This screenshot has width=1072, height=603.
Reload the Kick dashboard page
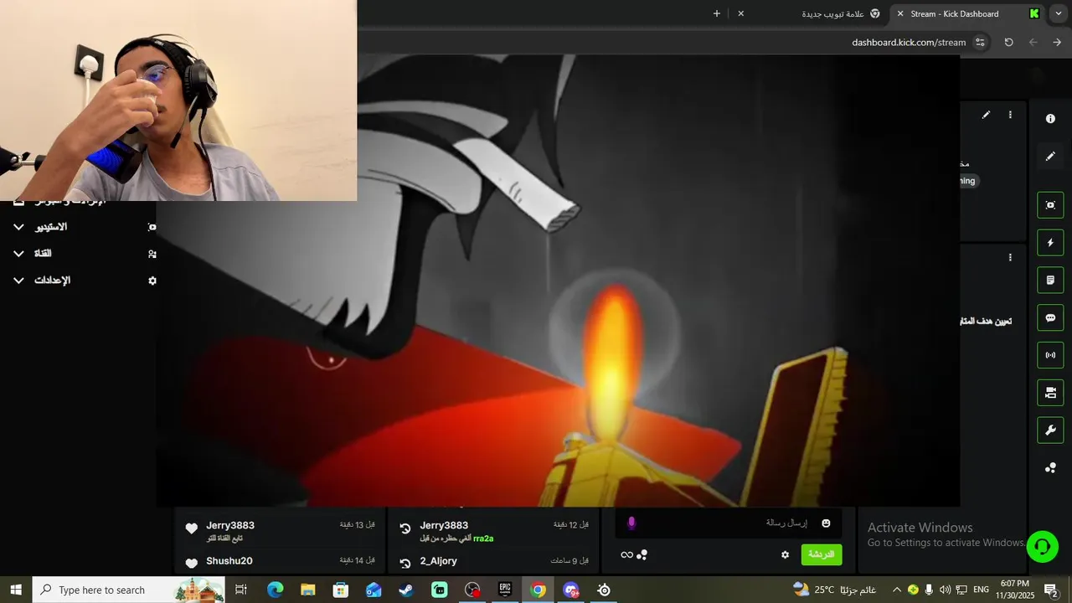click(1008, 42)
